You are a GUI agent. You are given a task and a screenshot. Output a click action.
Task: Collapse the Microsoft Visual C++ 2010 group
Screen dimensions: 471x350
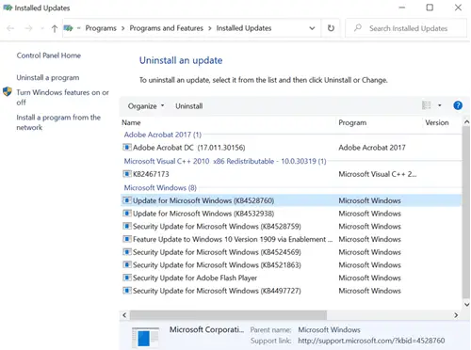(225, 161)
